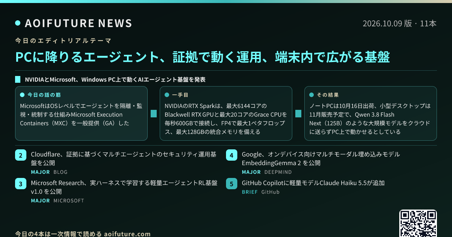The height and width of the screenshot is (237, 452).
Task: Click the Microsoft Execution Containers paragraph
Action: coord(81,114)
